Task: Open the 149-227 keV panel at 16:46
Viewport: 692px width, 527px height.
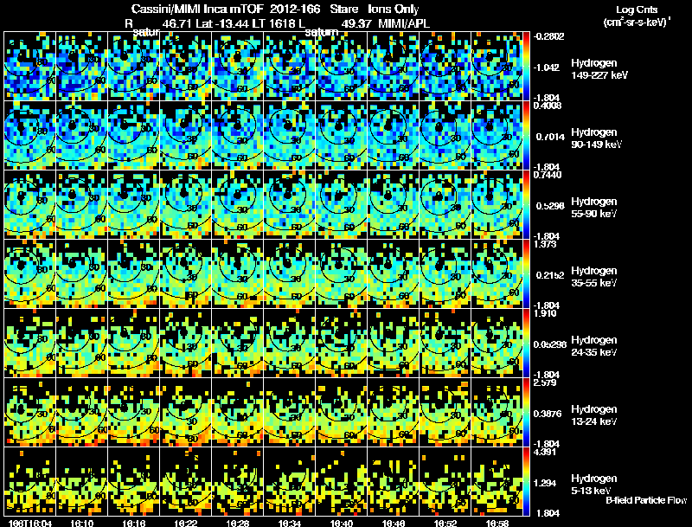Action: coord(394,66)
